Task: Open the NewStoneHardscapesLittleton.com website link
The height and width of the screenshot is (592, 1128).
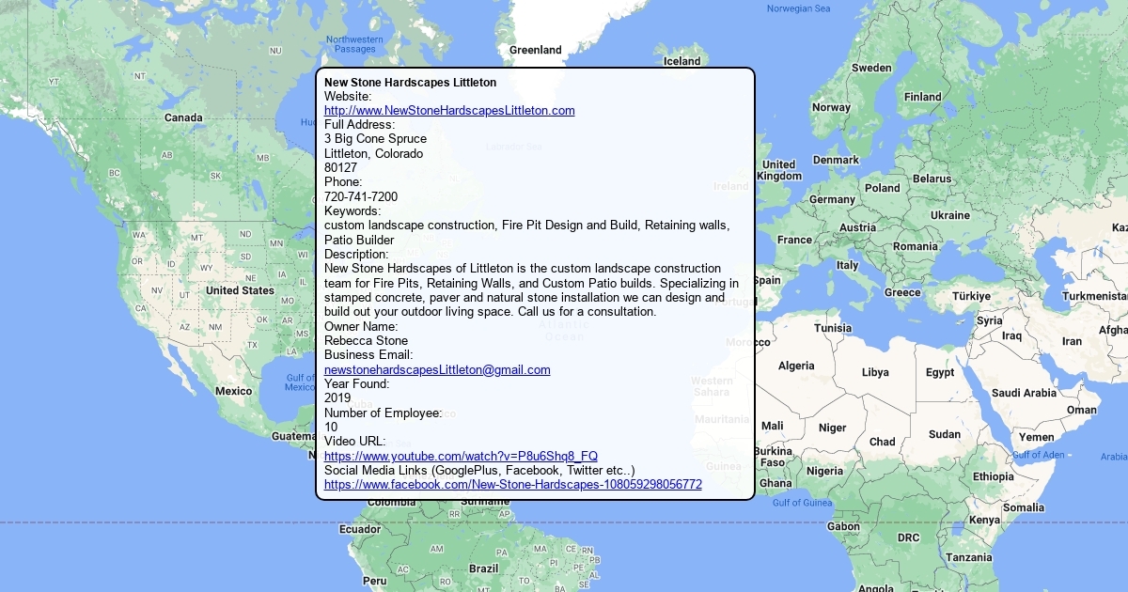Action: (x=449, y=110)
